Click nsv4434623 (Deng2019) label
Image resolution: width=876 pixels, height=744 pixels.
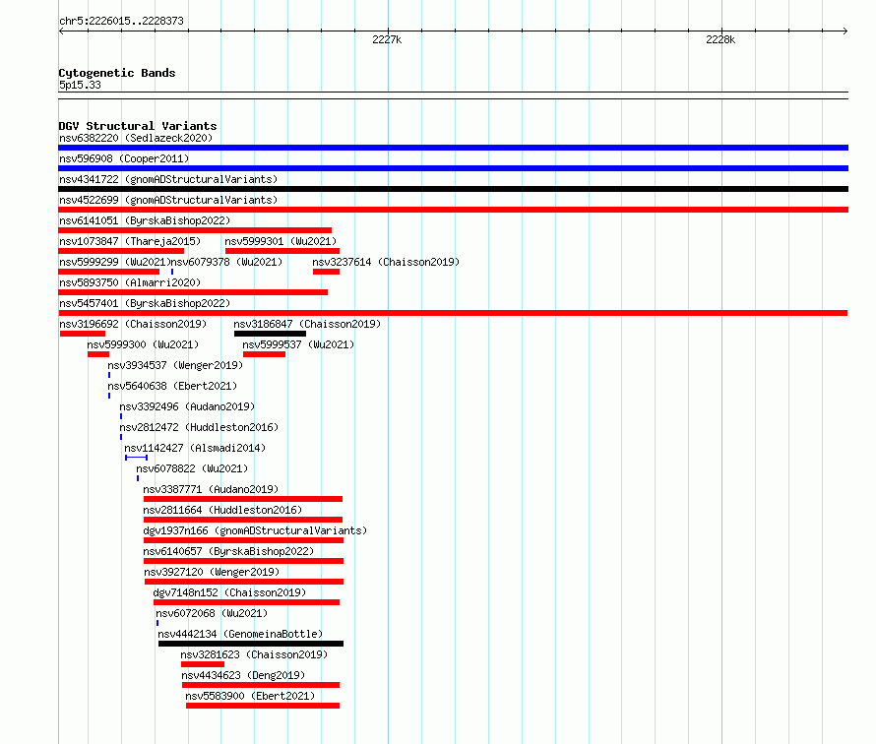click(243, 675)
